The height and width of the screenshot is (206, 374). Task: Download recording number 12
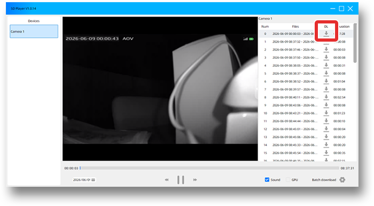tap(326, 129)
